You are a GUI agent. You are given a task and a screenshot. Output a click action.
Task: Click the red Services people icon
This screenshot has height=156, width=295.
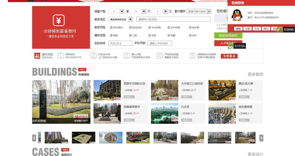tap(37, 56)
